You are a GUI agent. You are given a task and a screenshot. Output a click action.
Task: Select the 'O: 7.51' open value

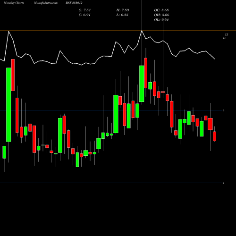click(x=84, y=10)
